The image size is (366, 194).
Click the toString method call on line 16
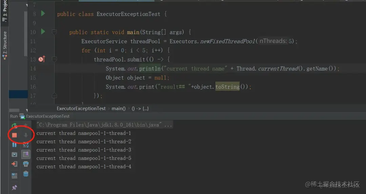click(227, 87)
